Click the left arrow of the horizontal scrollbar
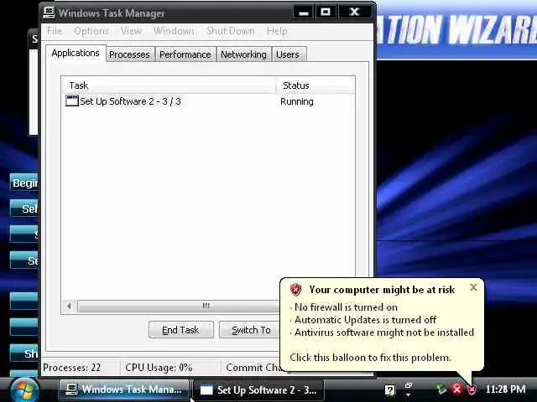 [70, 306]
